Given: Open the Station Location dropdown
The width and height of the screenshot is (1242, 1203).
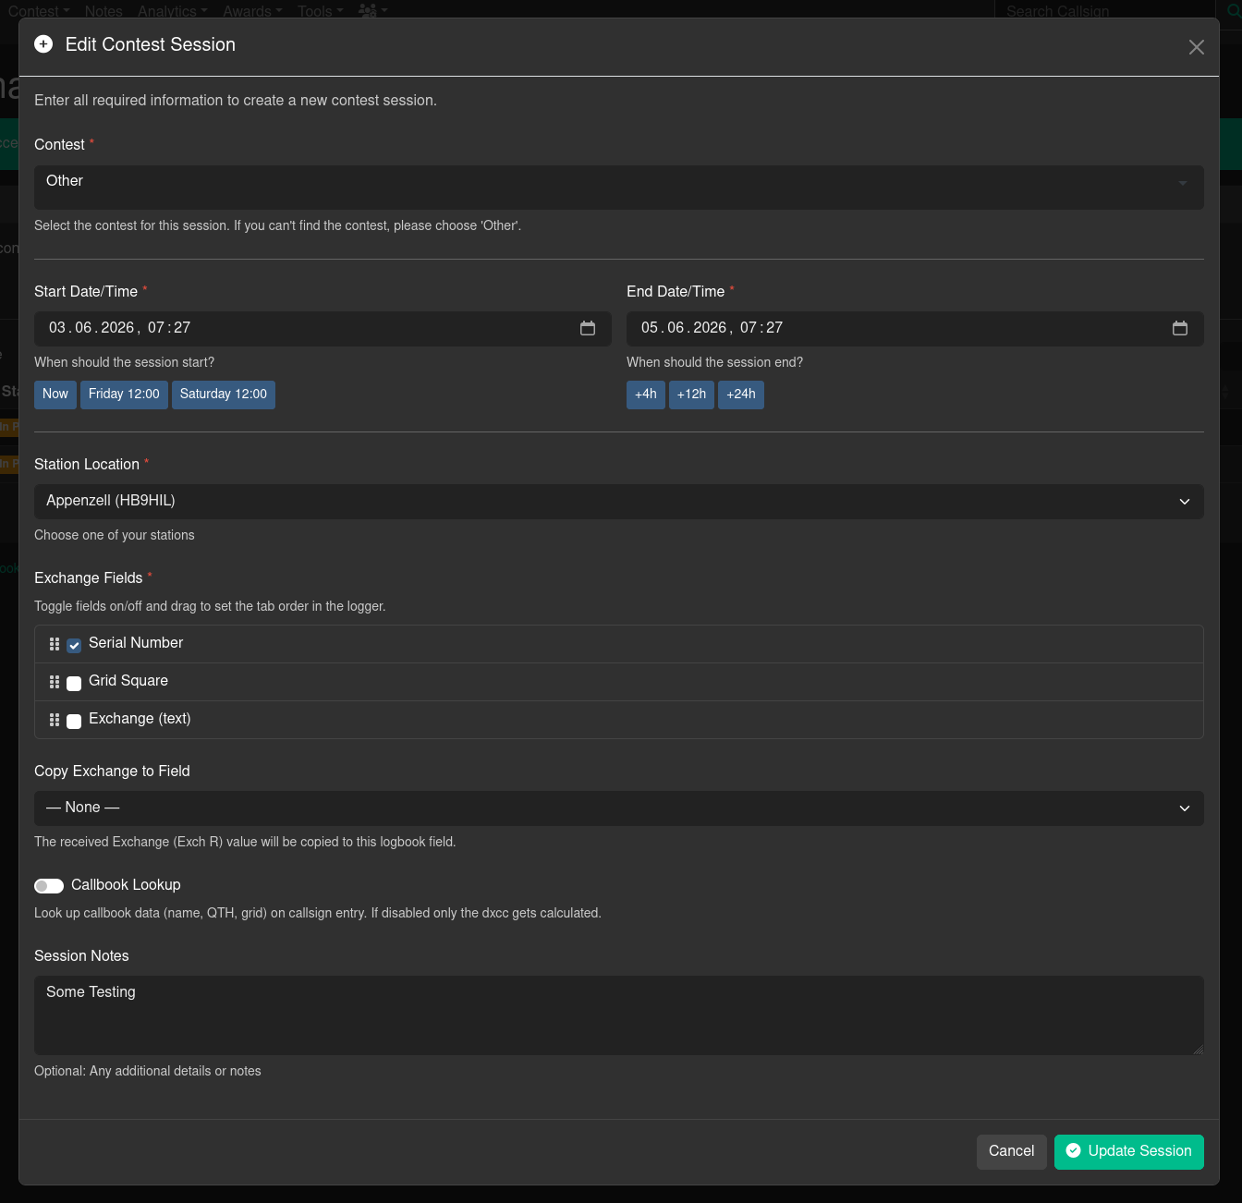Looking at the screenshot, I should pos(619,502).
